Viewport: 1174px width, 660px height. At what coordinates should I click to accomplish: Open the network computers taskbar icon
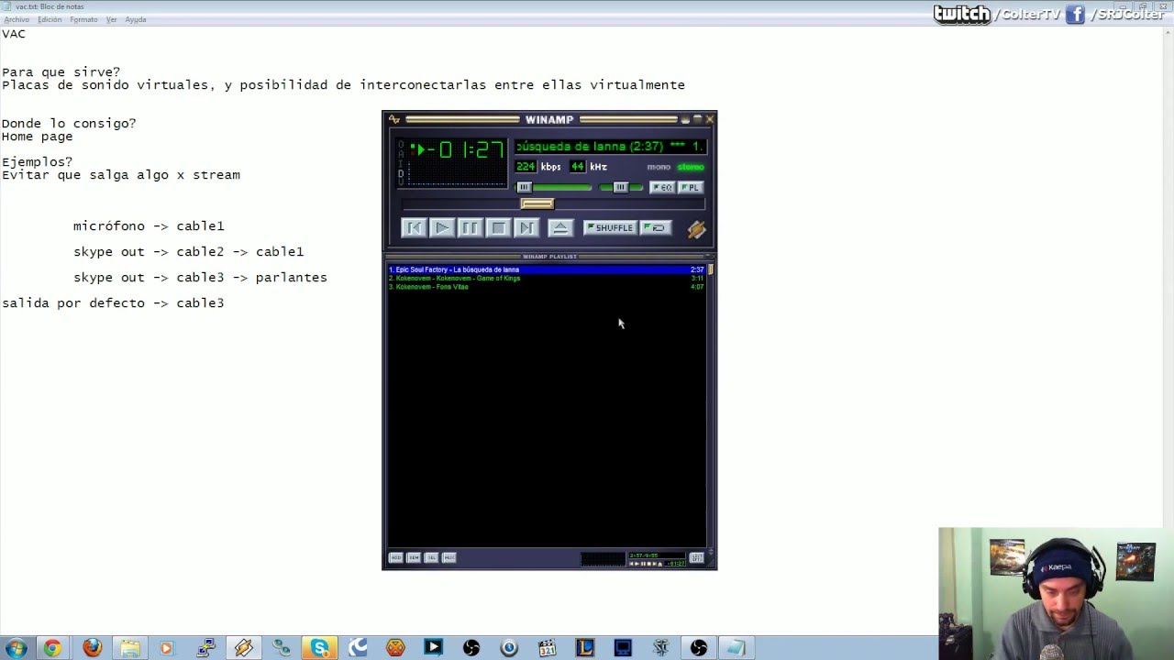205,648
